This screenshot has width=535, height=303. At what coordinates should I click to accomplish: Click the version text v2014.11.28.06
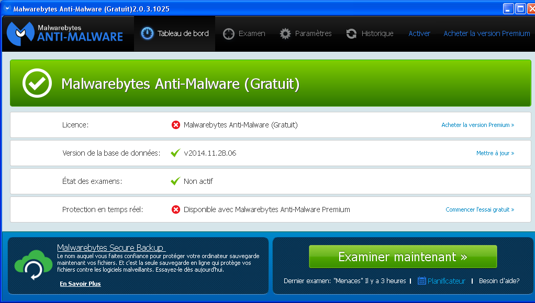210,153
